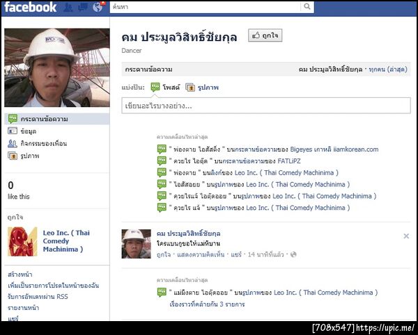Click comment icon of Bigeyes activity row
This screenshot has height=335, width=418.
162,149
